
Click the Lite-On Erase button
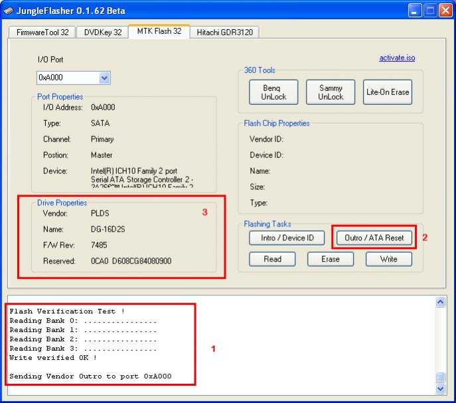pos(388,92)
